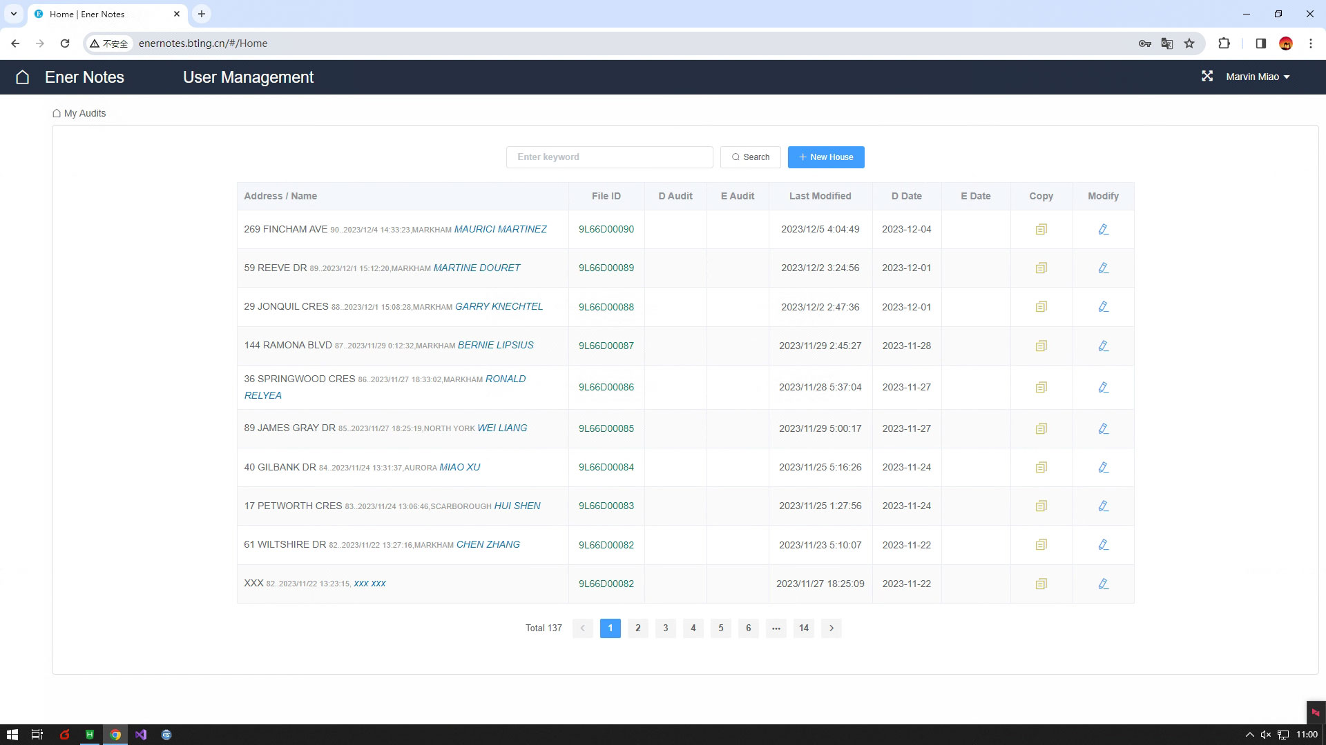Viewport: 1326px width, 745px height.
Task: Open the saved passwords key icon
Action: point(1145,43)
